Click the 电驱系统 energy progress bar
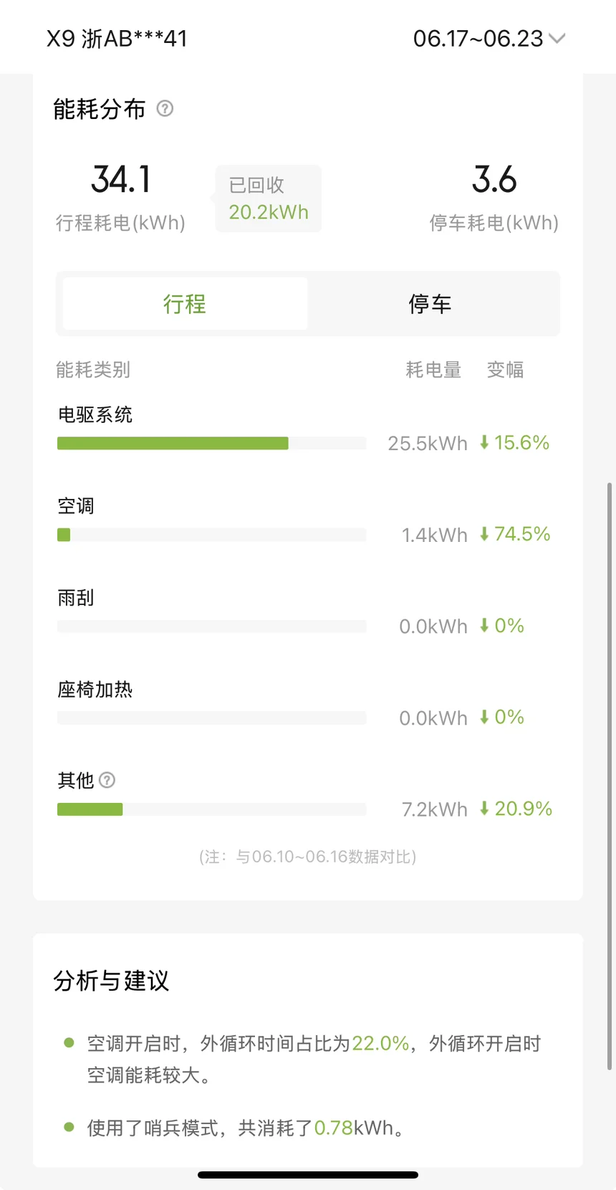This screenshot has width=616, height=1190. point(211,443)
